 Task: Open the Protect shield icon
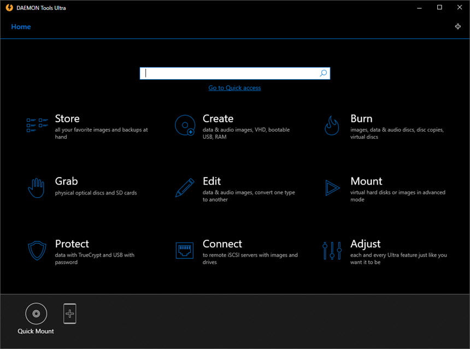click(37, 251)
